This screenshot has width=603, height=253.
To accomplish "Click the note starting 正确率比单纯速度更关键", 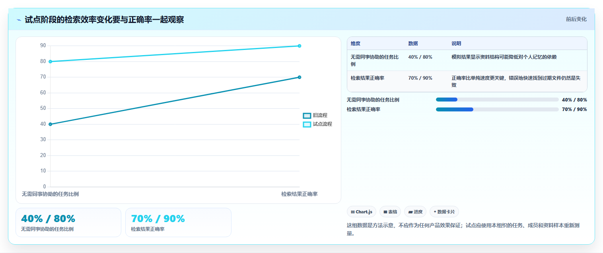I will (516, 81).
